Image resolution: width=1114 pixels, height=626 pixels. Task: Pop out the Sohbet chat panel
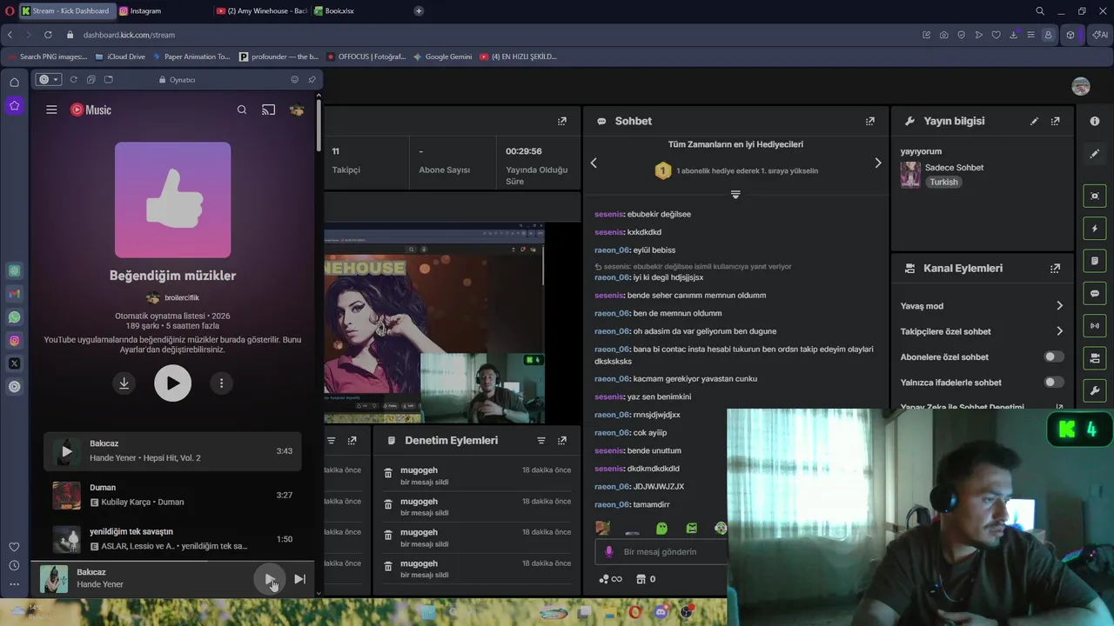click(x=870, y=122)
